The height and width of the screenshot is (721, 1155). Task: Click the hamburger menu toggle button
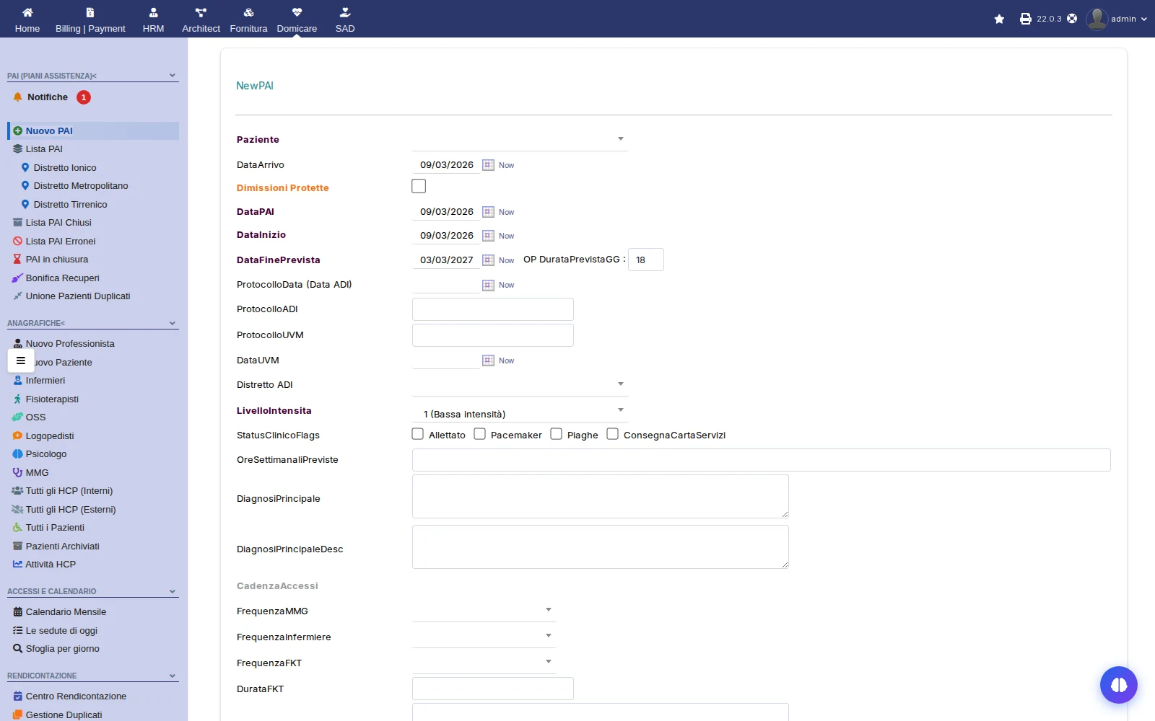[21, 360]
